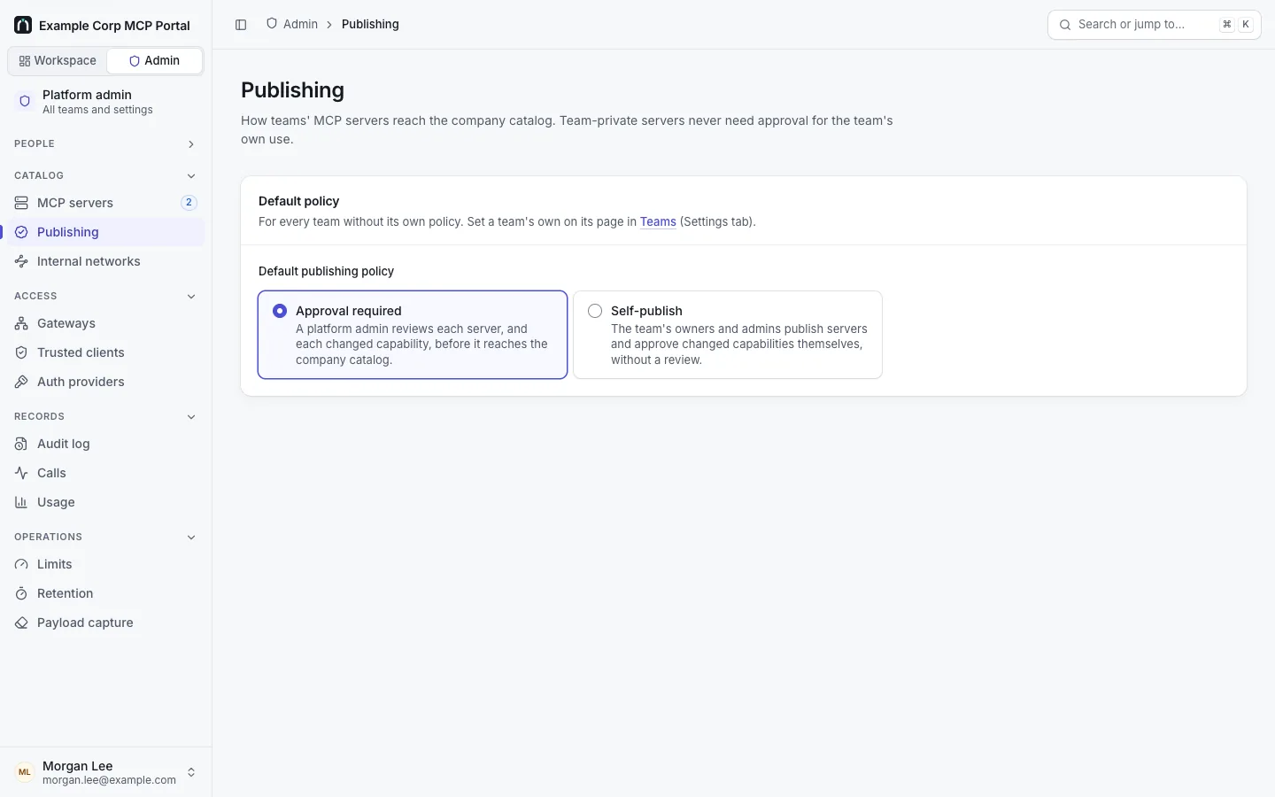Focus the Search or jump to field

1154,25
